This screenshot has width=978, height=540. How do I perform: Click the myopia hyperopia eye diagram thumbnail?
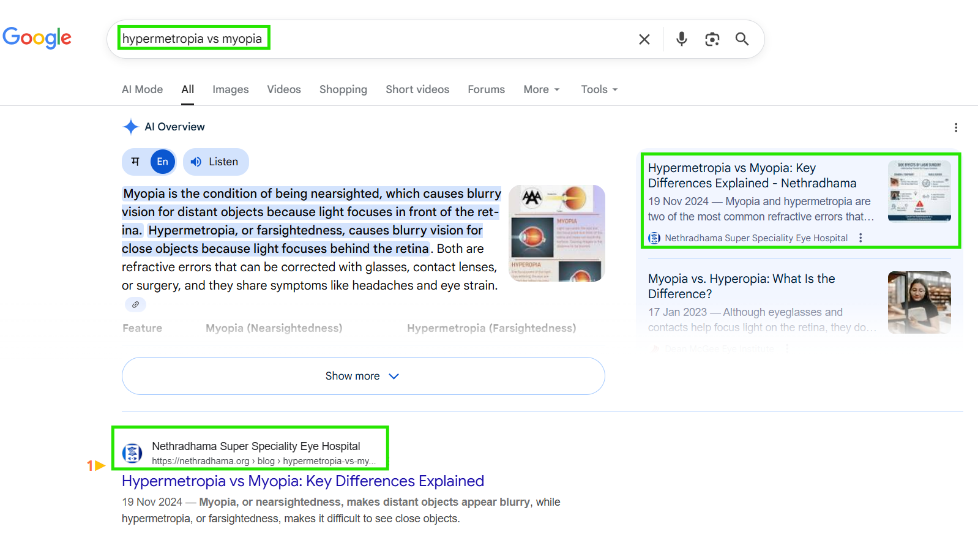pyautogui.click(x=556, y=233)
